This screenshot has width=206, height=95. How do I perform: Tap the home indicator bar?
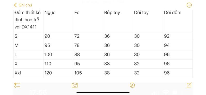[103, 92]
